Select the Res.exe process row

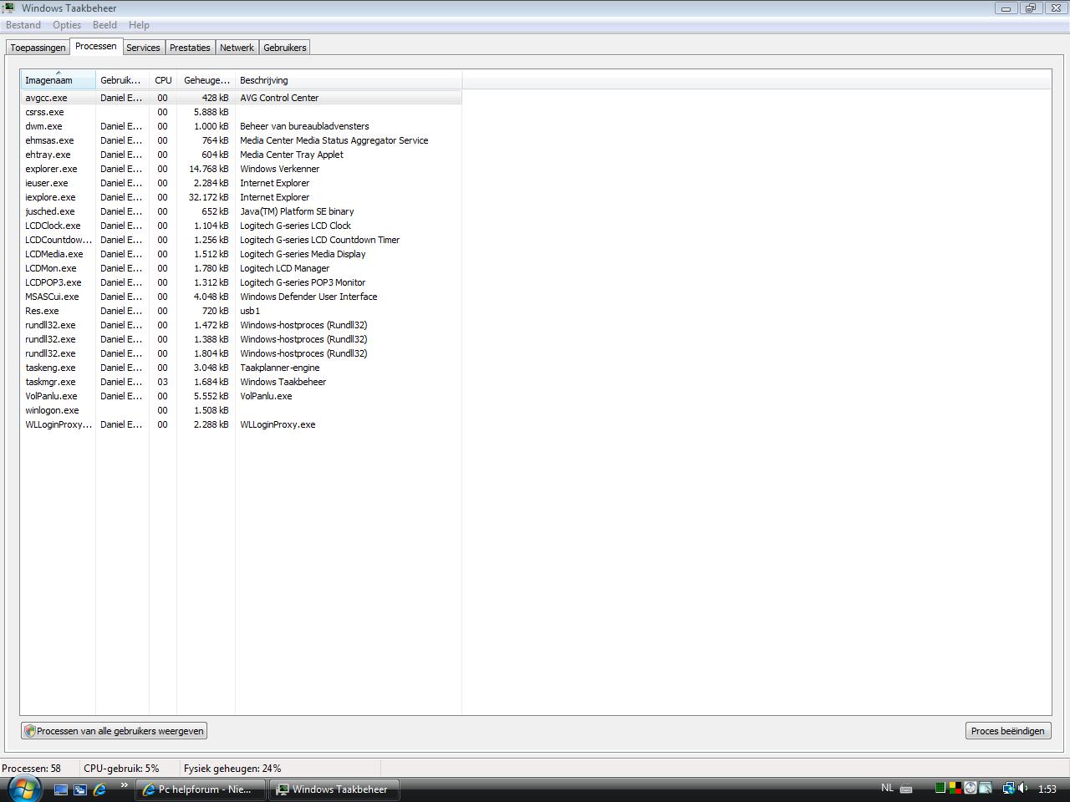(x=242, y=311)
